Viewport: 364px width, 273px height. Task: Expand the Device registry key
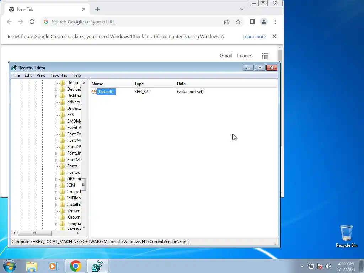coord(56,90)
